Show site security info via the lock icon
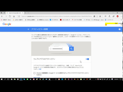Screen dimensions: 123x92 coord(19,16)
